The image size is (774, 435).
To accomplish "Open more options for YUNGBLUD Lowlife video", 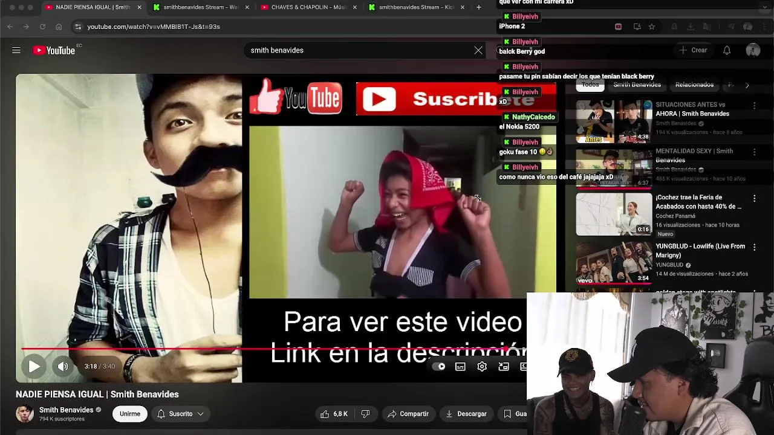I will (754, 247).
